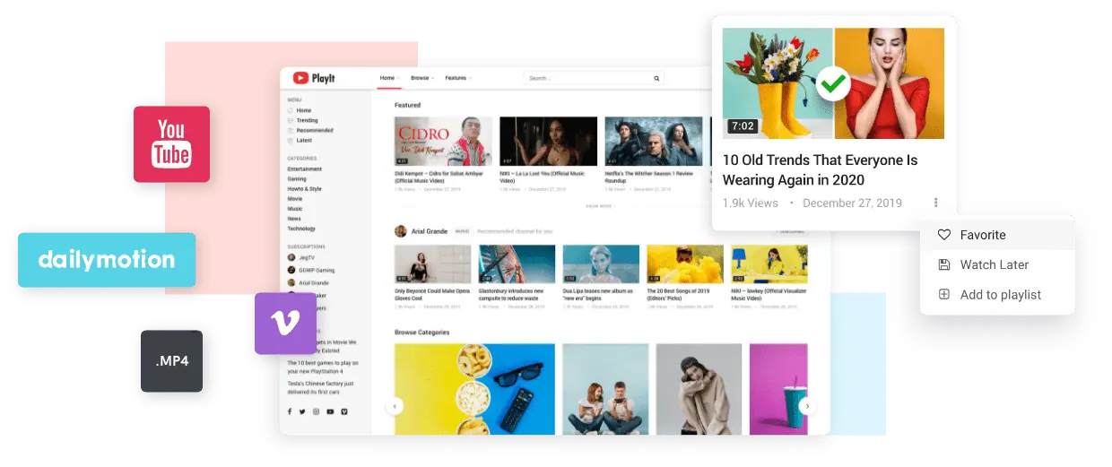This screenshot has height=467, width=1112.
Task: Select Add to playlist in the context menu
Action: click(x=997, y=294)
